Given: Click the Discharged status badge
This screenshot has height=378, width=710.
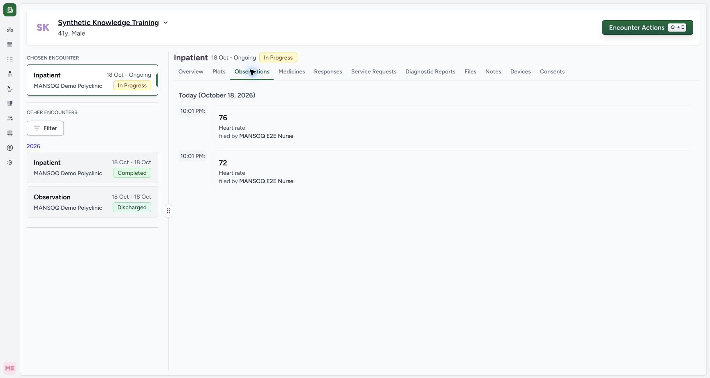Looking at the screenshot, I should 132,207.
